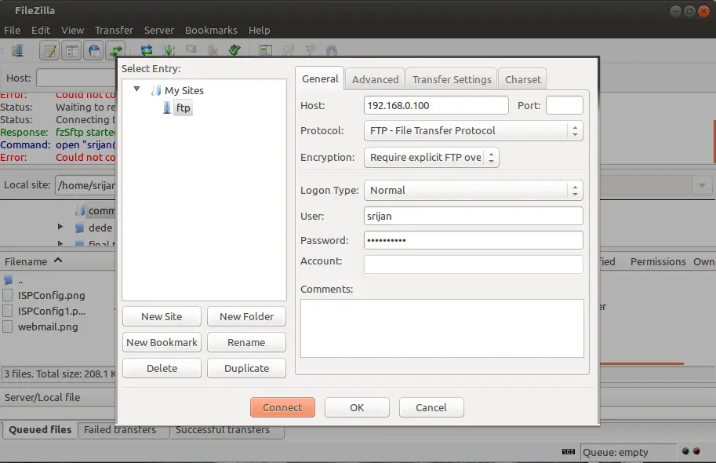The width and height of the screenshot is (716, 463).
Task: Toggle the transfer queue display
Action: point(115,50)
